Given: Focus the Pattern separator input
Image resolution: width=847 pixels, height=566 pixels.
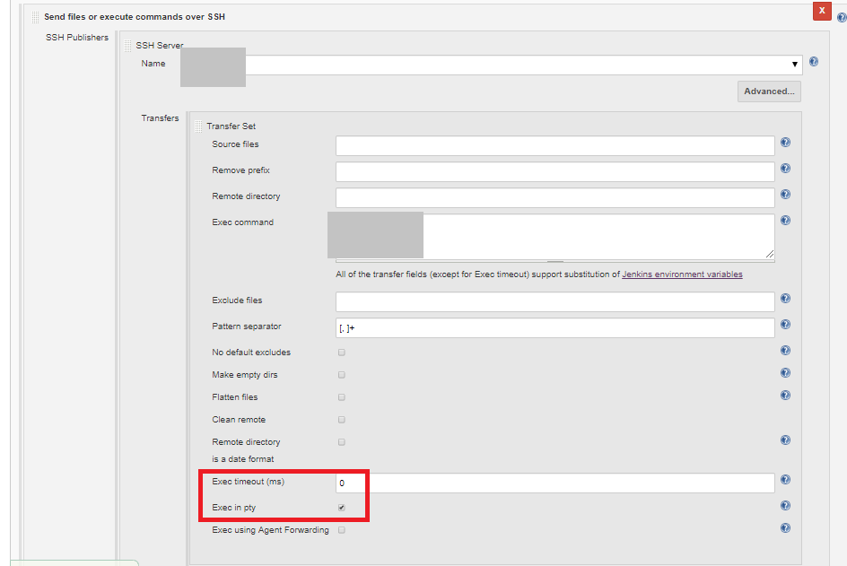Looking at the screenshot, I should pos(555,327).
